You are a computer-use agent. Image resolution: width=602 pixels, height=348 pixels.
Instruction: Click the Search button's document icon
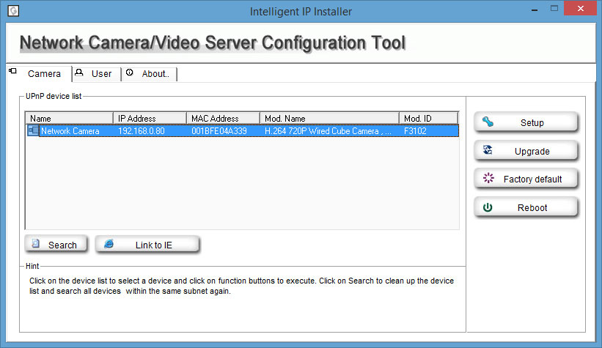pyautogui.click(x=36, y=244)
